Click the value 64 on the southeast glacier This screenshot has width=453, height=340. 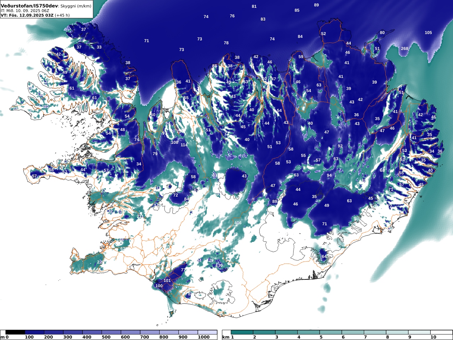pyautogui.click(x=324, y=256)
